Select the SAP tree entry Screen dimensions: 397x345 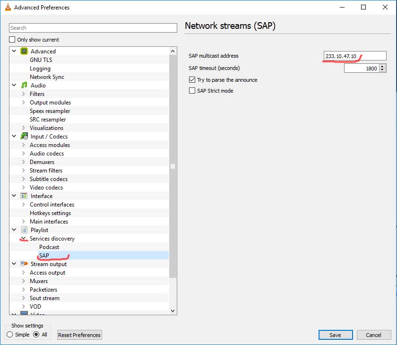[44, 255]
